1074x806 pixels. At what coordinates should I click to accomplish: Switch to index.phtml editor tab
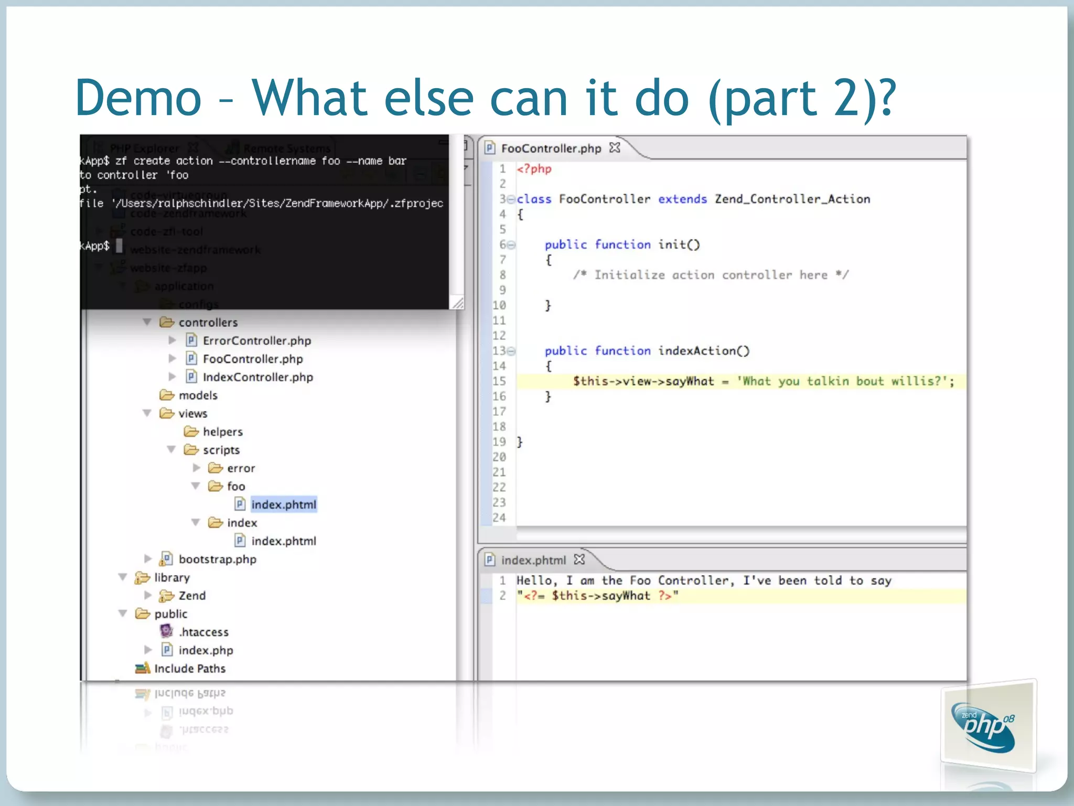[533, 560]
